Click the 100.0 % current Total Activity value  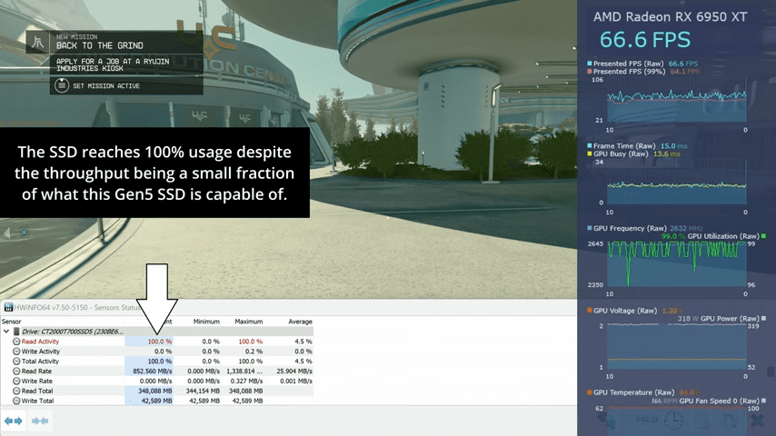pyautogui.click(x=160, y=362)
